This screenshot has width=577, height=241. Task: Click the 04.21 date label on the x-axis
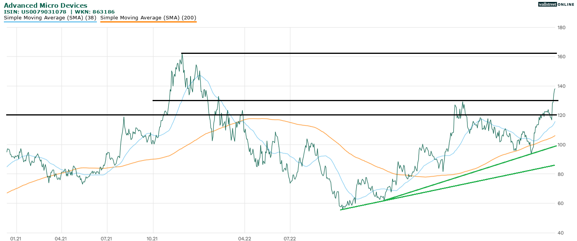tap(61, 239)
